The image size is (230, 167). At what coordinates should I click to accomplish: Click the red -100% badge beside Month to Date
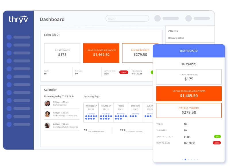[124, 72]
